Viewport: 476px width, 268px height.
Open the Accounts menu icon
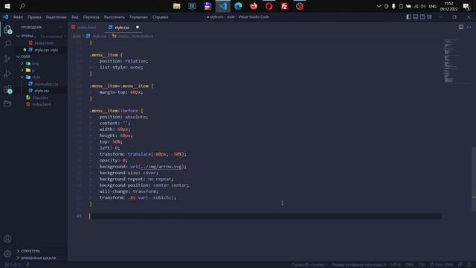[x=7, y=239]
